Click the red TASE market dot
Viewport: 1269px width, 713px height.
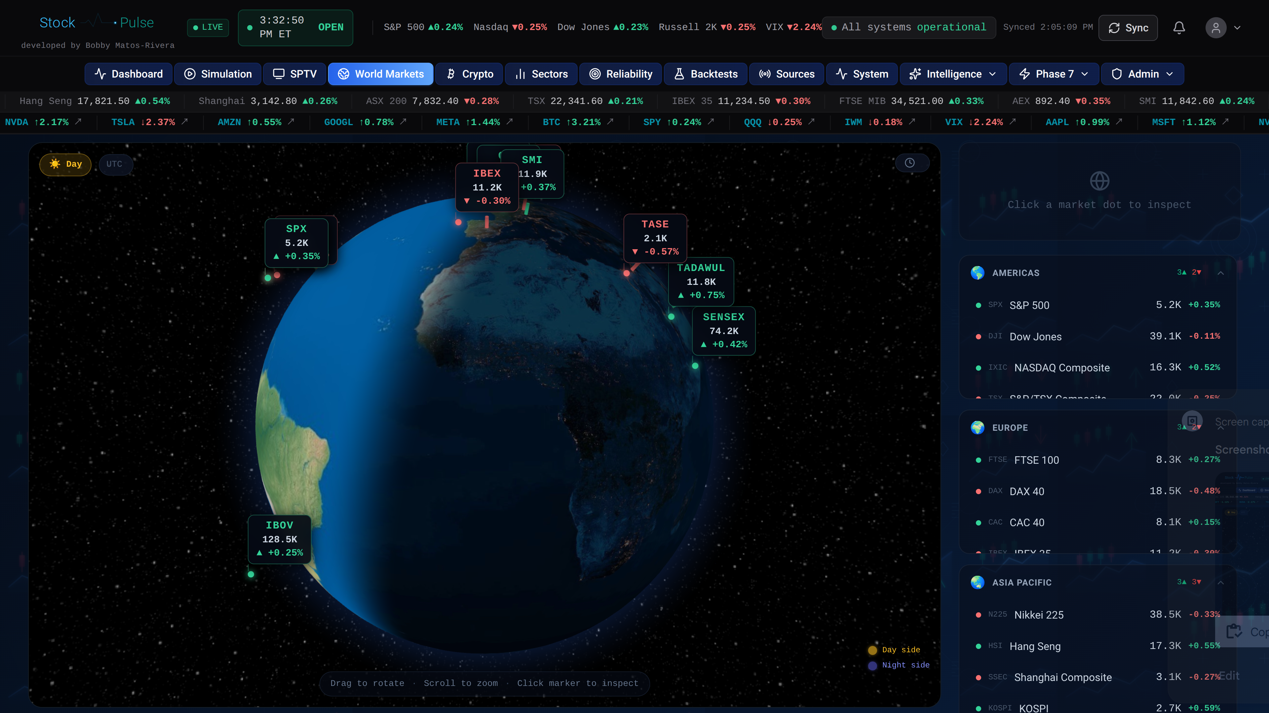coord(627,273)
